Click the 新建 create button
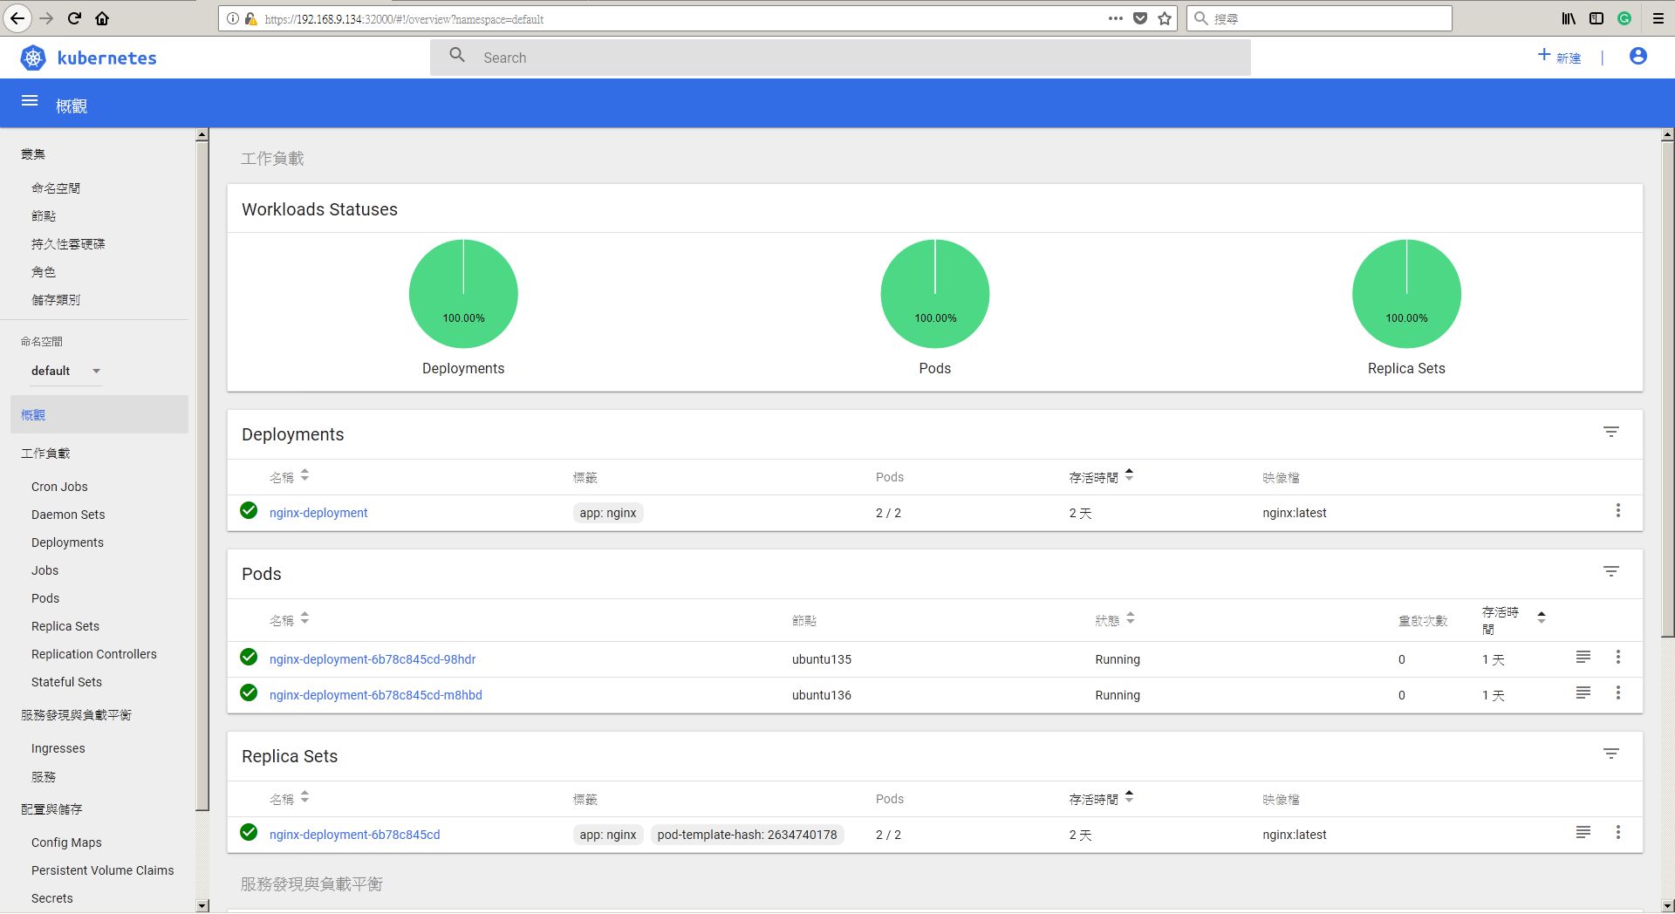 [x=1559, y=57]
